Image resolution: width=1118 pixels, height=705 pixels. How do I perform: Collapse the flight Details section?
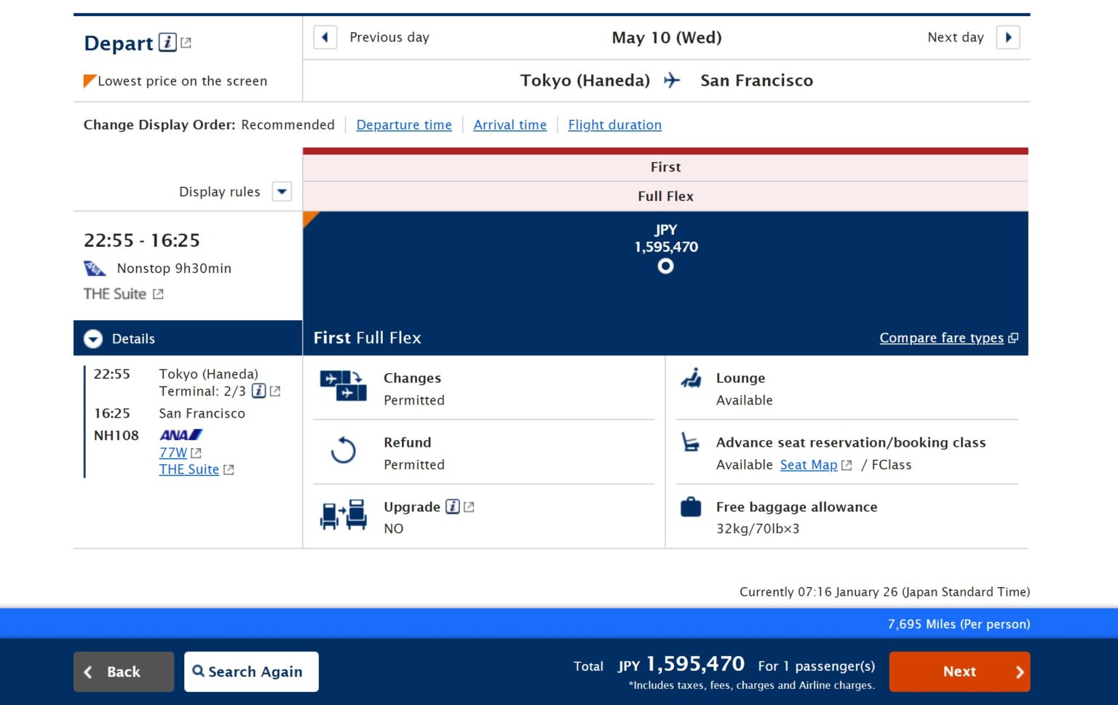93,338
